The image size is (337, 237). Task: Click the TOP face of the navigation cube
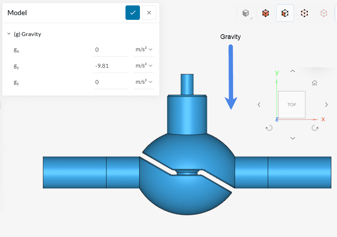click(x=291, y=105)
